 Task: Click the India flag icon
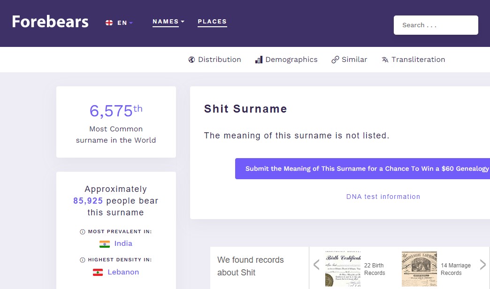(x=105, y=244)
